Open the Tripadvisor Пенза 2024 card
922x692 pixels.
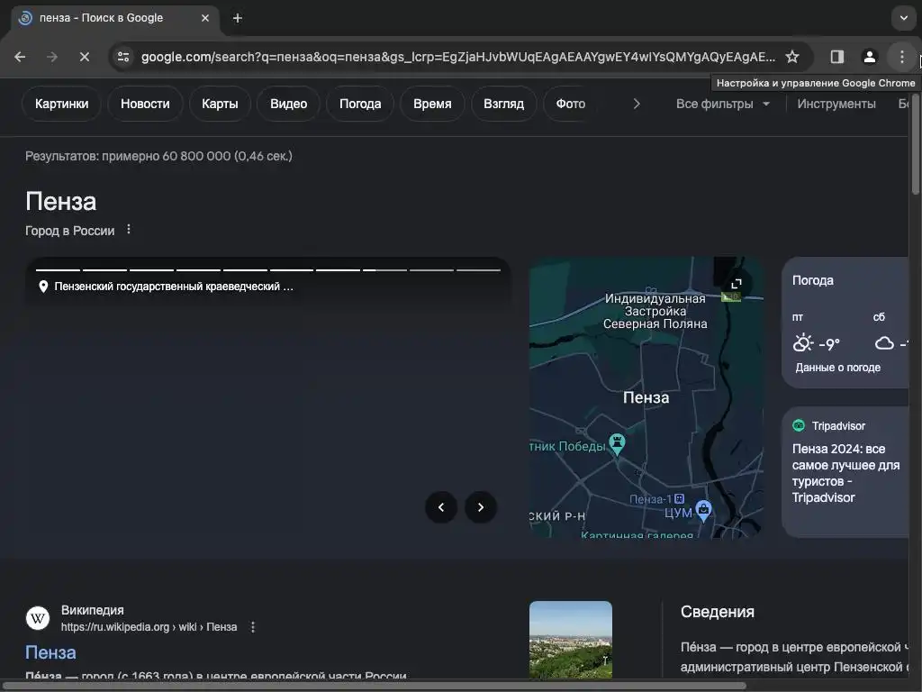click(845, 472)
